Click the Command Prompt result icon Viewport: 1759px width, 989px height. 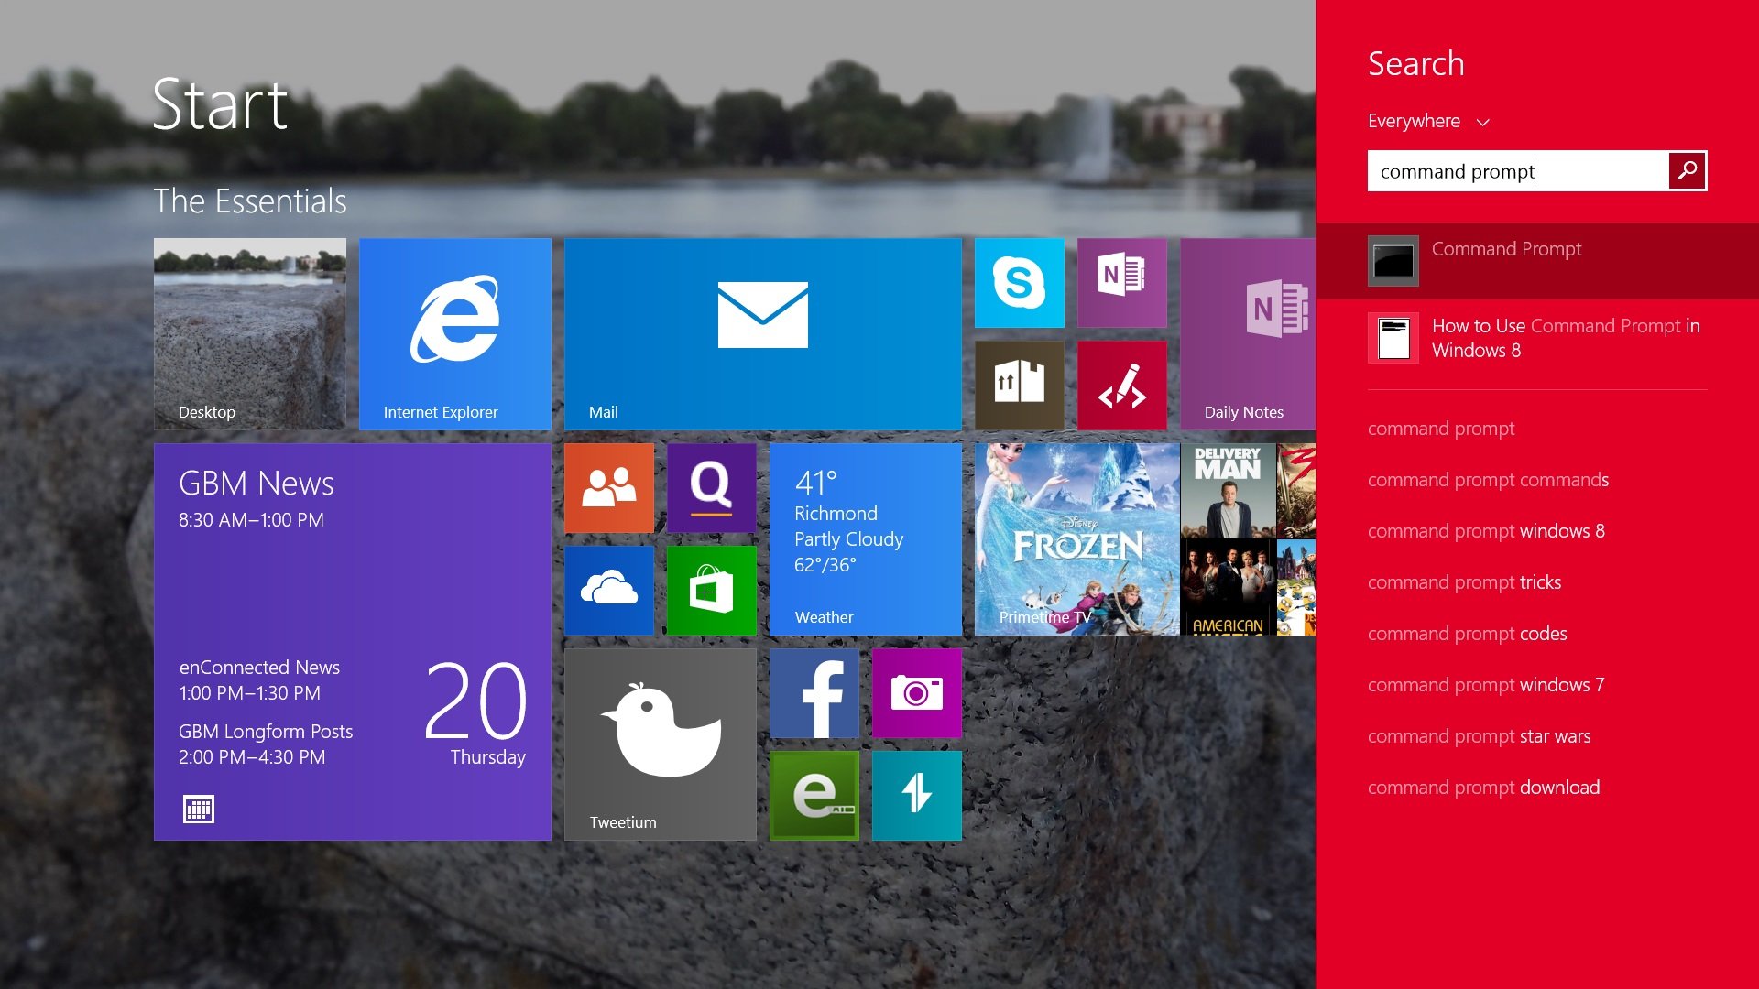pos(1393,261)
